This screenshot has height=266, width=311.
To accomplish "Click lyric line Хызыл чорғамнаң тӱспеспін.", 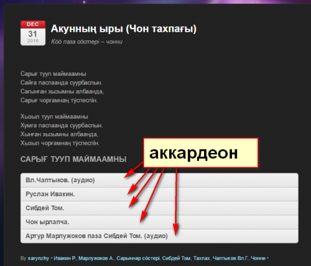I will pos(60,144).
